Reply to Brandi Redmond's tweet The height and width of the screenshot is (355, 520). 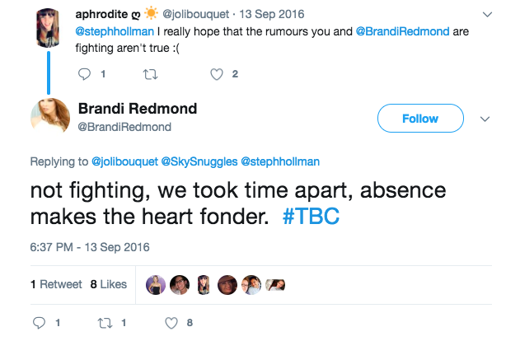[39, 323]
